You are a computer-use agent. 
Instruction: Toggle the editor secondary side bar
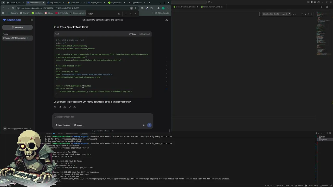pyautogui.click(x=319, y=2)
